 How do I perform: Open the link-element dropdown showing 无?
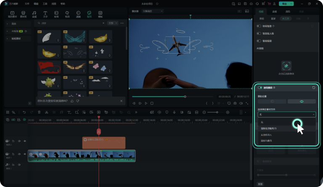coord(286,114)
